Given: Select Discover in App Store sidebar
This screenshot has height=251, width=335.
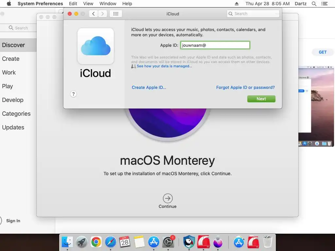Looking at the screenshot, I should pyautogui.click(x=18, y=45).
